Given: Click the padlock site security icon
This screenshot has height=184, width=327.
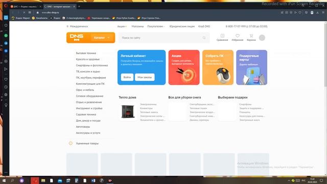Looking at the screenshot, I should coord(37,12).
